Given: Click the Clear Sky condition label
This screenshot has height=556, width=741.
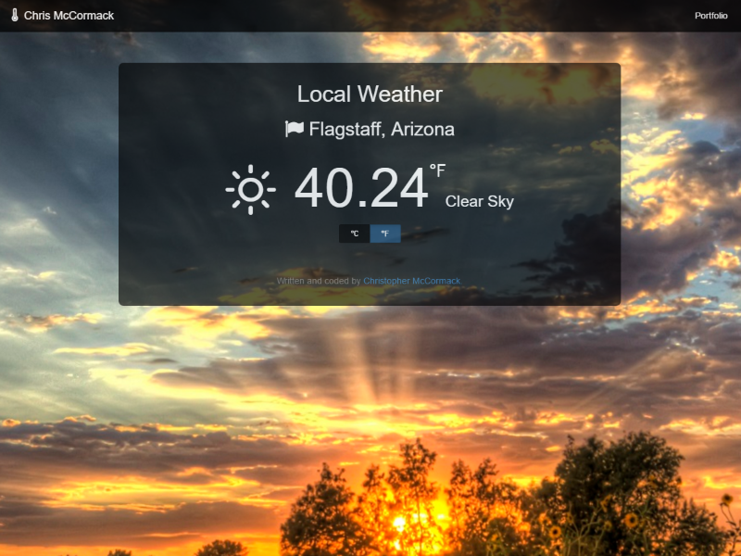Looking at the screenshot, I should [479, 202].
